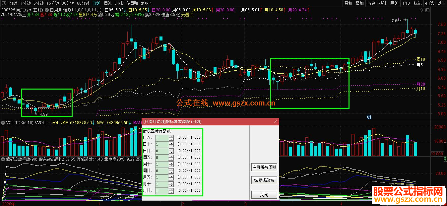Expand the 更多 periods menu
Screen dimensions: 447x206
coord(146,3)
